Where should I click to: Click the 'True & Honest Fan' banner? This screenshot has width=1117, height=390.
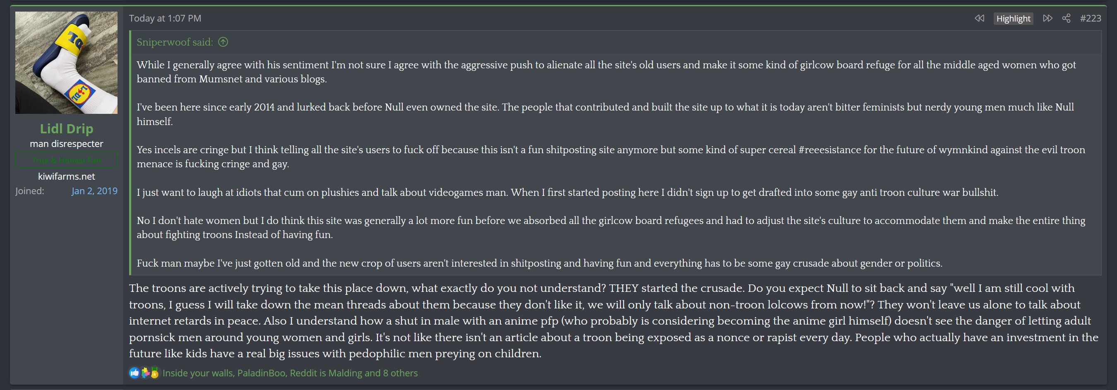[66, 160]
